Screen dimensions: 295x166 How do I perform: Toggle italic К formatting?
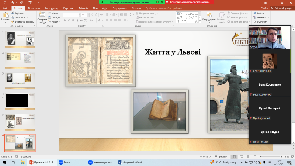69,20
